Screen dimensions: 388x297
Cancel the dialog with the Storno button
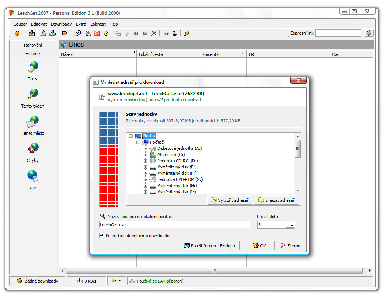click(290, 246)
